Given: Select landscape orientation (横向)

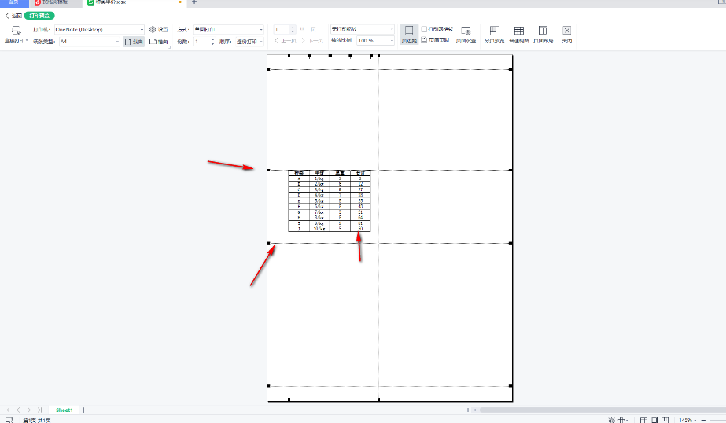Looking at the screenshot, I should tap(158, 42).
